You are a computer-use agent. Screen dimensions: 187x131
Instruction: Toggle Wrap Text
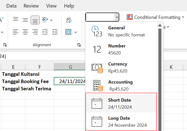[69, 20]
